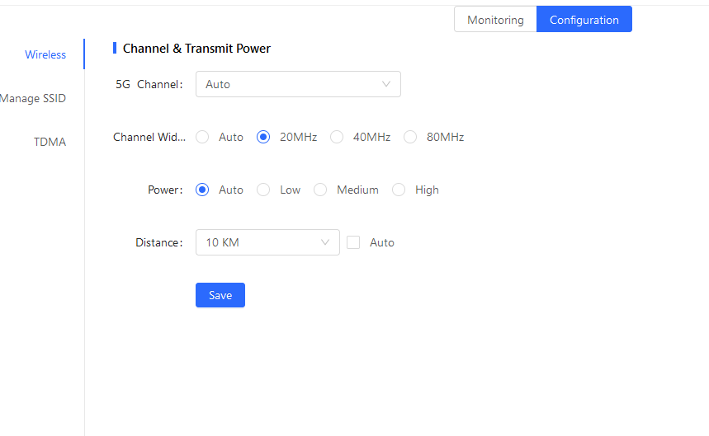Choose 80MHz channel width
Viewport: 709px width, 436px height.
click(x=410, y=137)
